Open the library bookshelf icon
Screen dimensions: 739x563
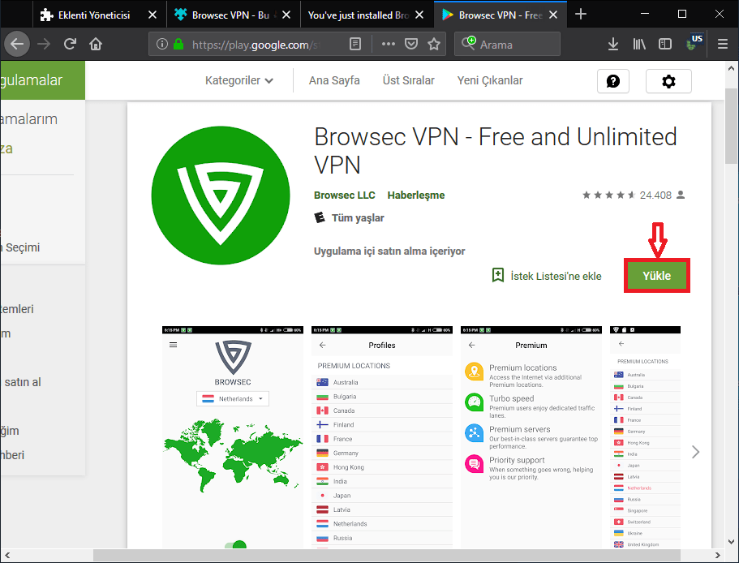(x=639, y=45)
